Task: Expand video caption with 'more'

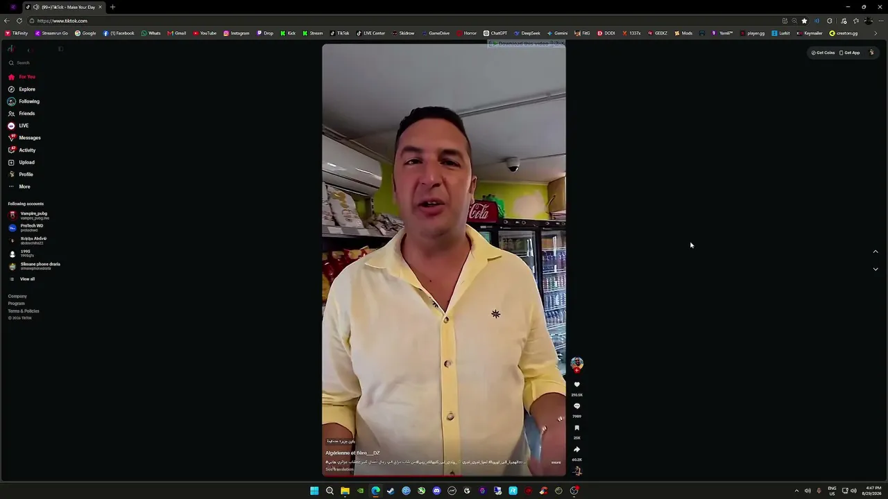Action: point(556,462)
